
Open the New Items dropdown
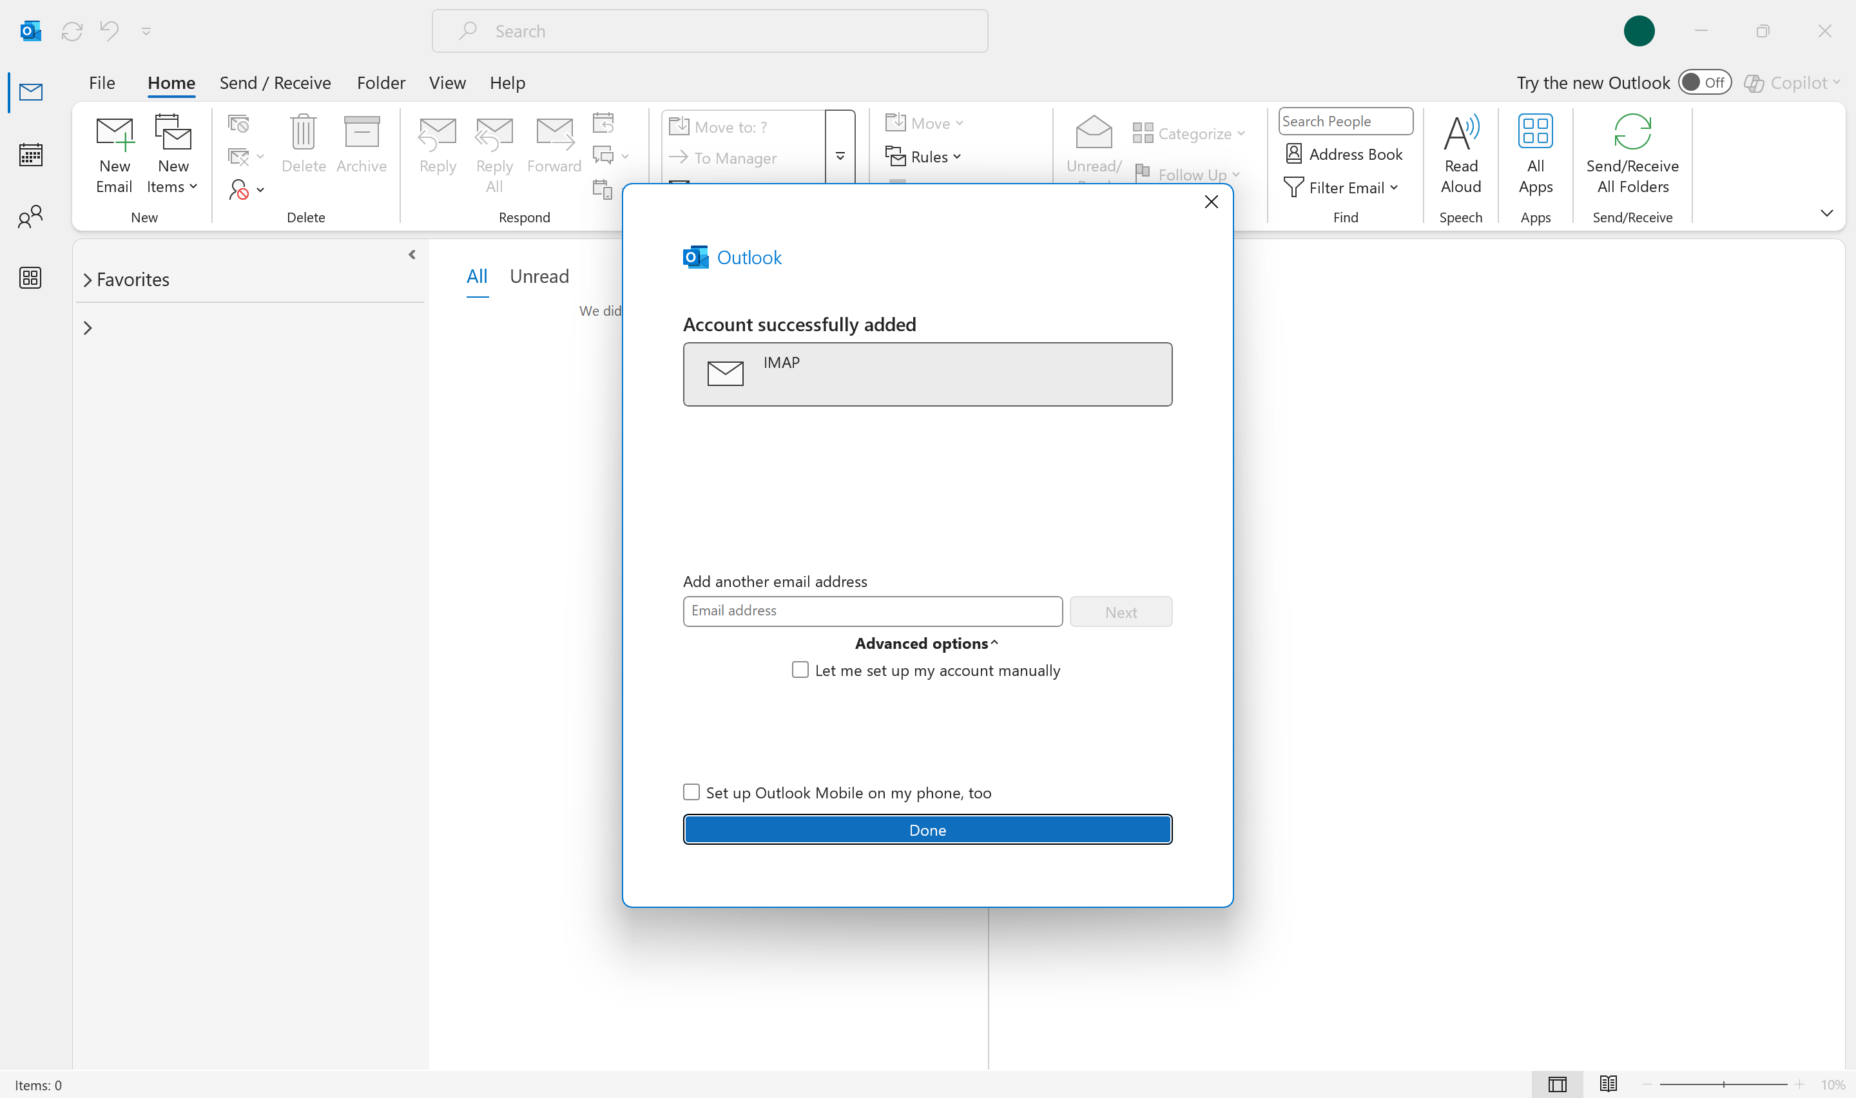click(x=173, y=155)
